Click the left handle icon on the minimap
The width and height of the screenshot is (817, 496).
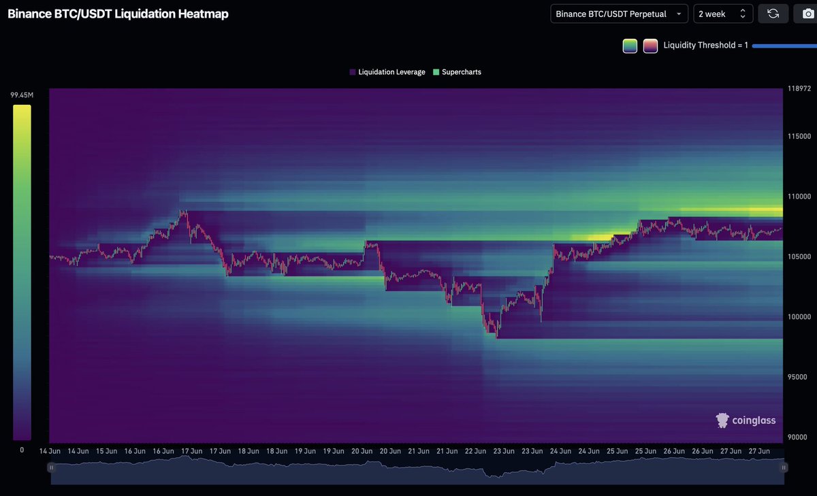click(x=51, y=467)
